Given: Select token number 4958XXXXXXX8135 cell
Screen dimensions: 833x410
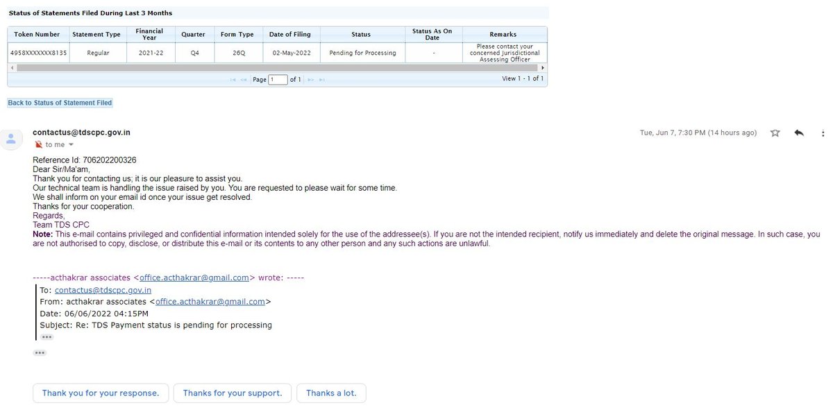Looking at the screenshot, I should point(37,53).
